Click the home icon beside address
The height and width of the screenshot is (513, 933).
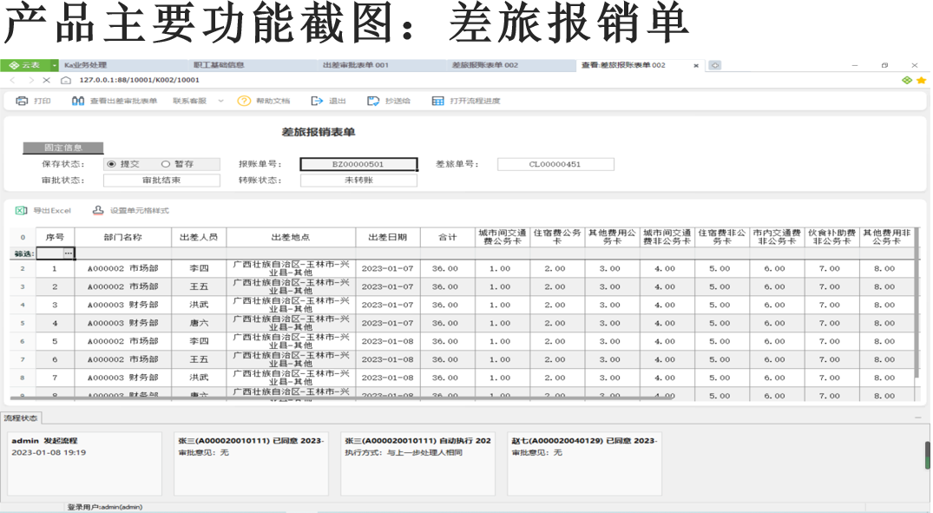[x=66, y=80]
